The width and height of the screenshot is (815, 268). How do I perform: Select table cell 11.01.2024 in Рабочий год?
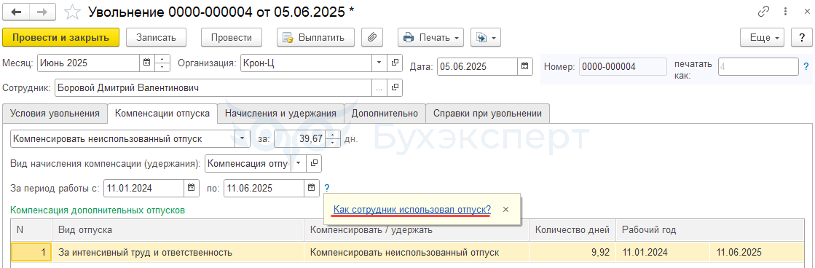pos(663,253)
